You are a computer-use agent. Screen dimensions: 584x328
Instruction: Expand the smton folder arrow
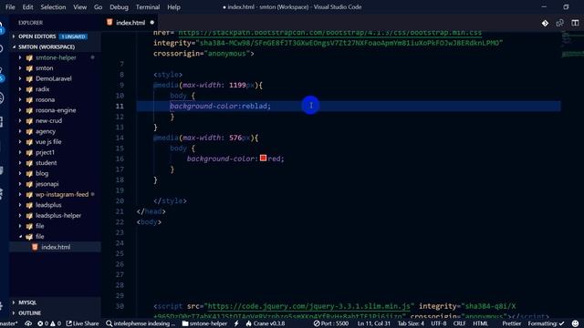coord(20,68)
